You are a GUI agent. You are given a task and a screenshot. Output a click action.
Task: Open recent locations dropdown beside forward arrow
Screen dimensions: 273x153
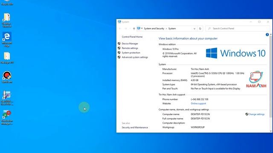point(130,28)
